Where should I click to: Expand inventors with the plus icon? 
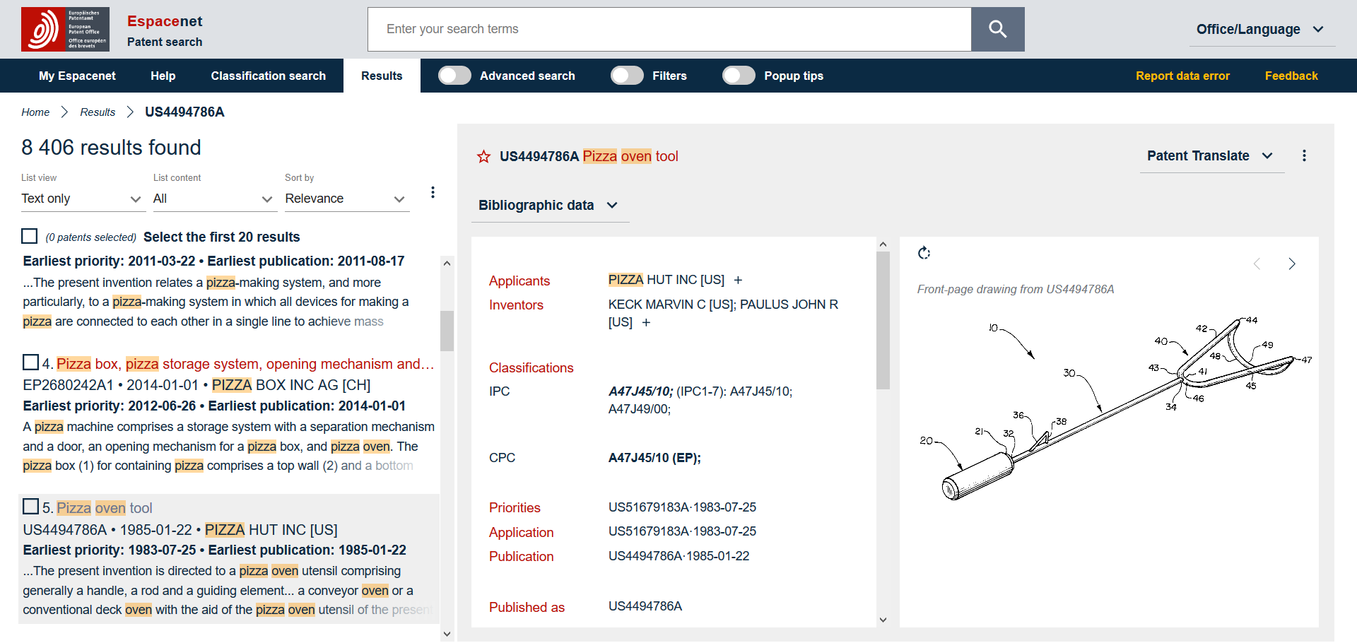[x=646, y=322]
